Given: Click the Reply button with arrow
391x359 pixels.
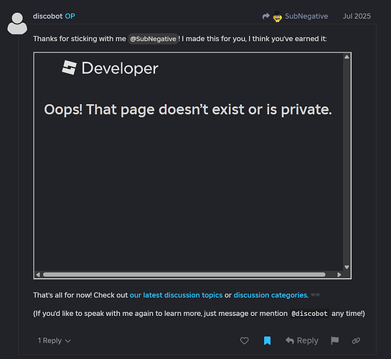Looking at the screenshot, I should [x=302, y=340].
